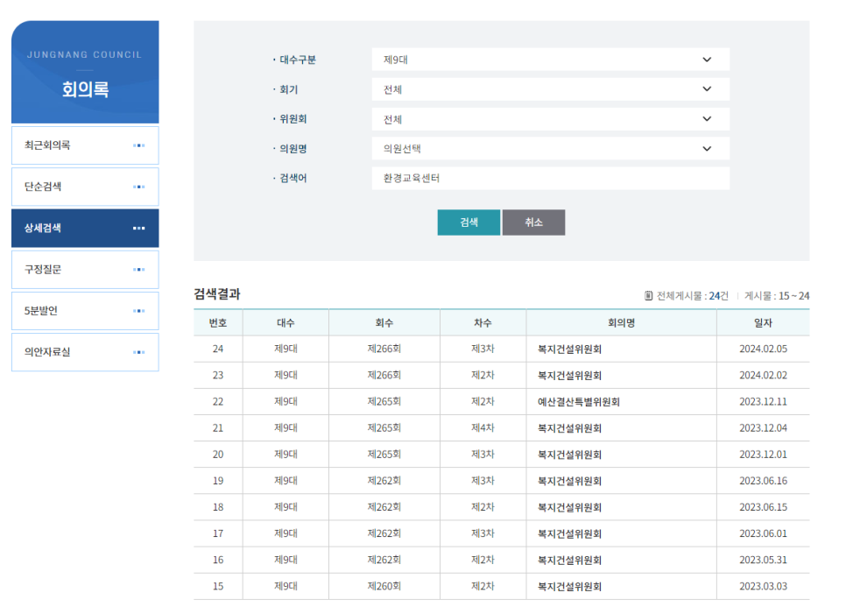The image size is (846, 614).
Task: Click the 대수 column header
Action: coord(286,322)
